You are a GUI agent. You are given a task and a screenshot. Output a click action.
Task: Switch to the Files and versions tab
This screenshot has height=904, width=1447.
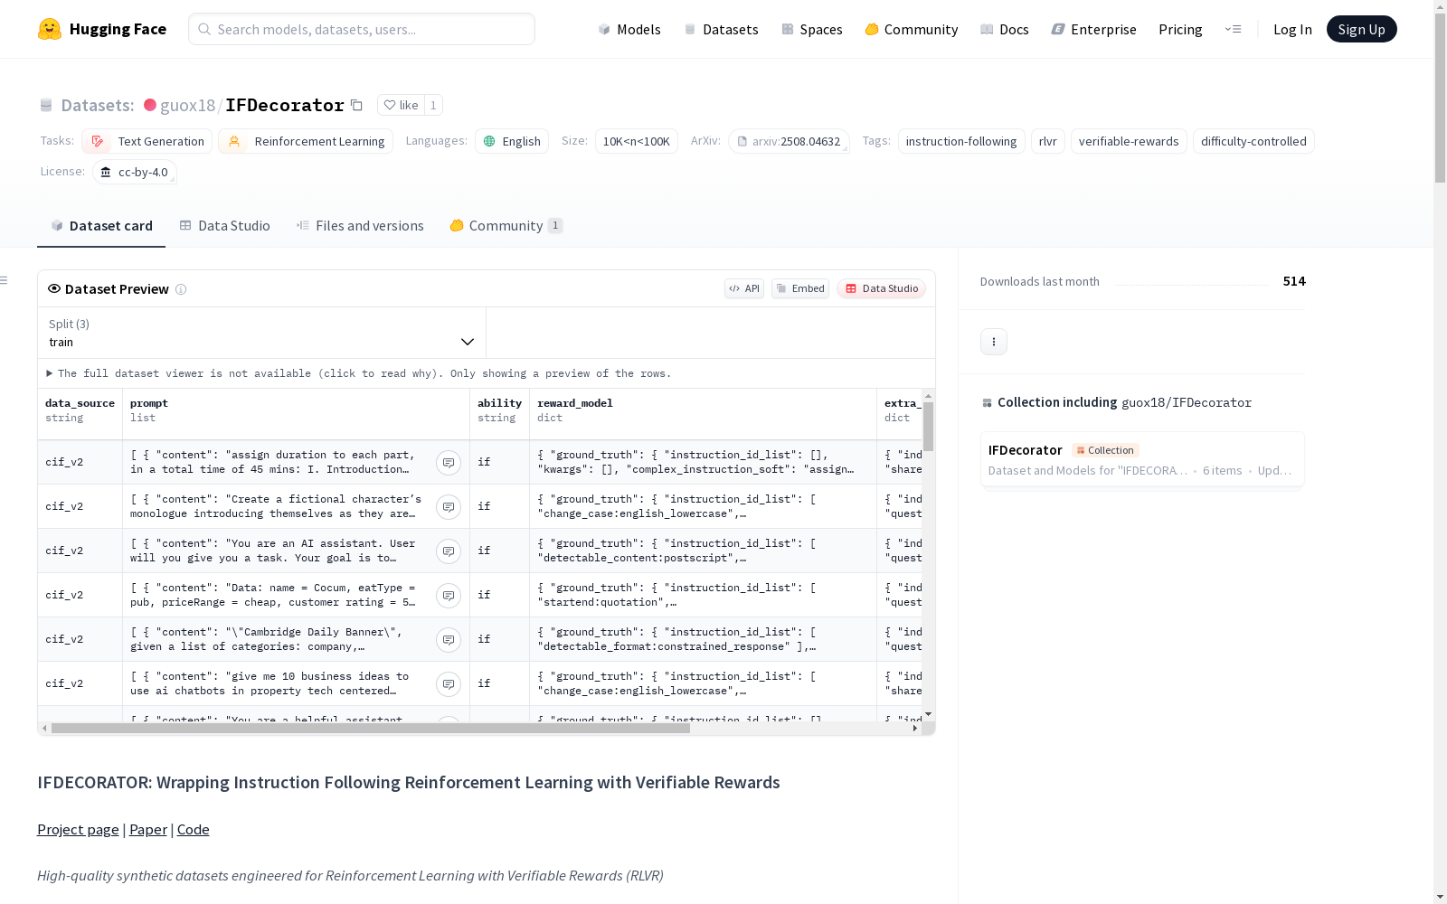360,226
